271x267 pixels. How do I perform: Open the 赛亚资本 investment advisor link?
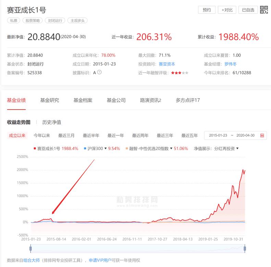167,64
